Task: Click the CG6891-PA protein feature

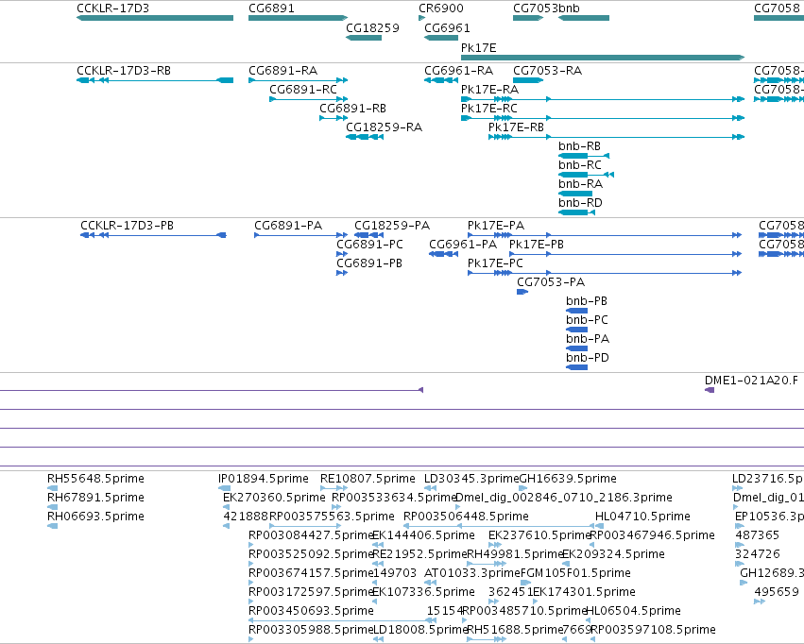Action: point(301,235)
